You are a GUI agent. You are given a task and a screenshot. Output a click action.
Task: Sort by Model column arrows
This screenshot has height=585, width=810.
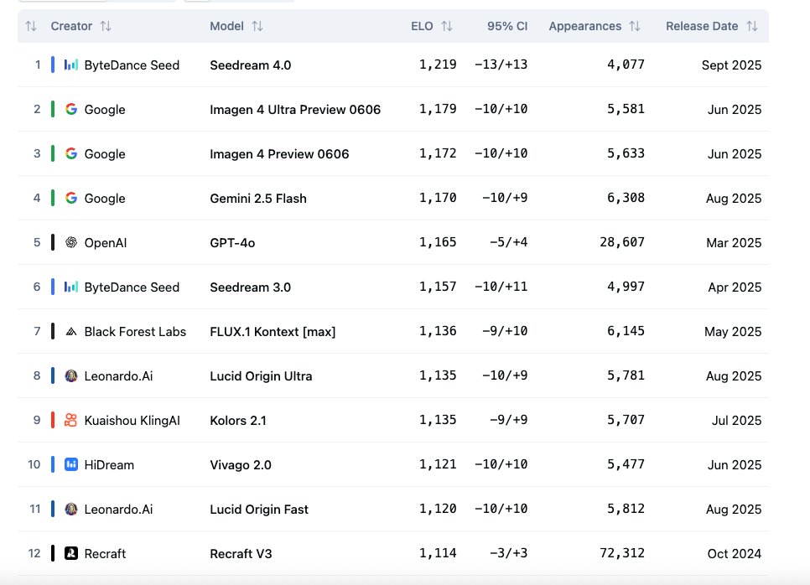click(257, 26)
